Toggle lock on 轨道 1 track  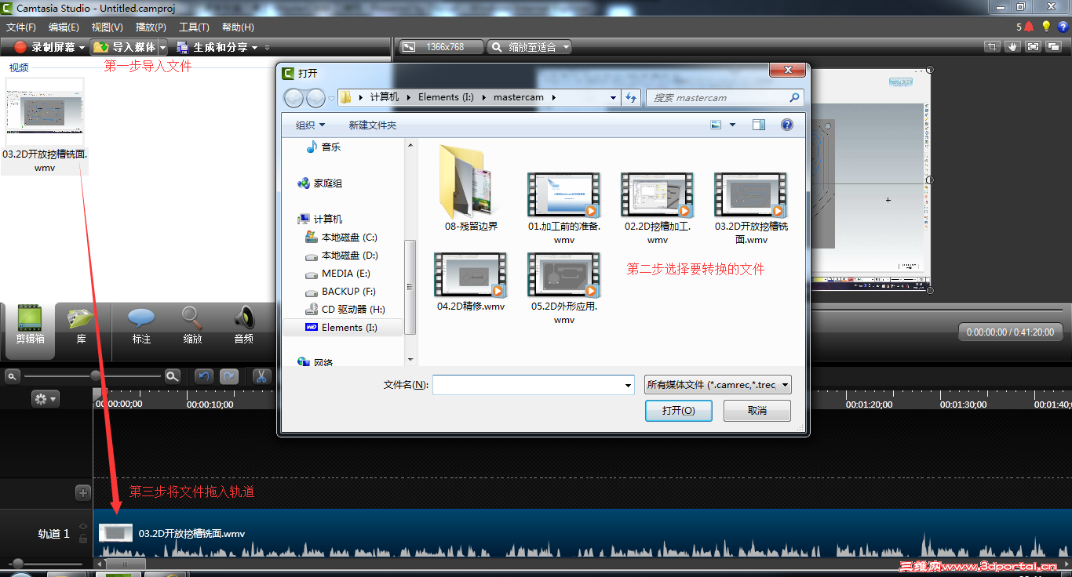[83, 539]
